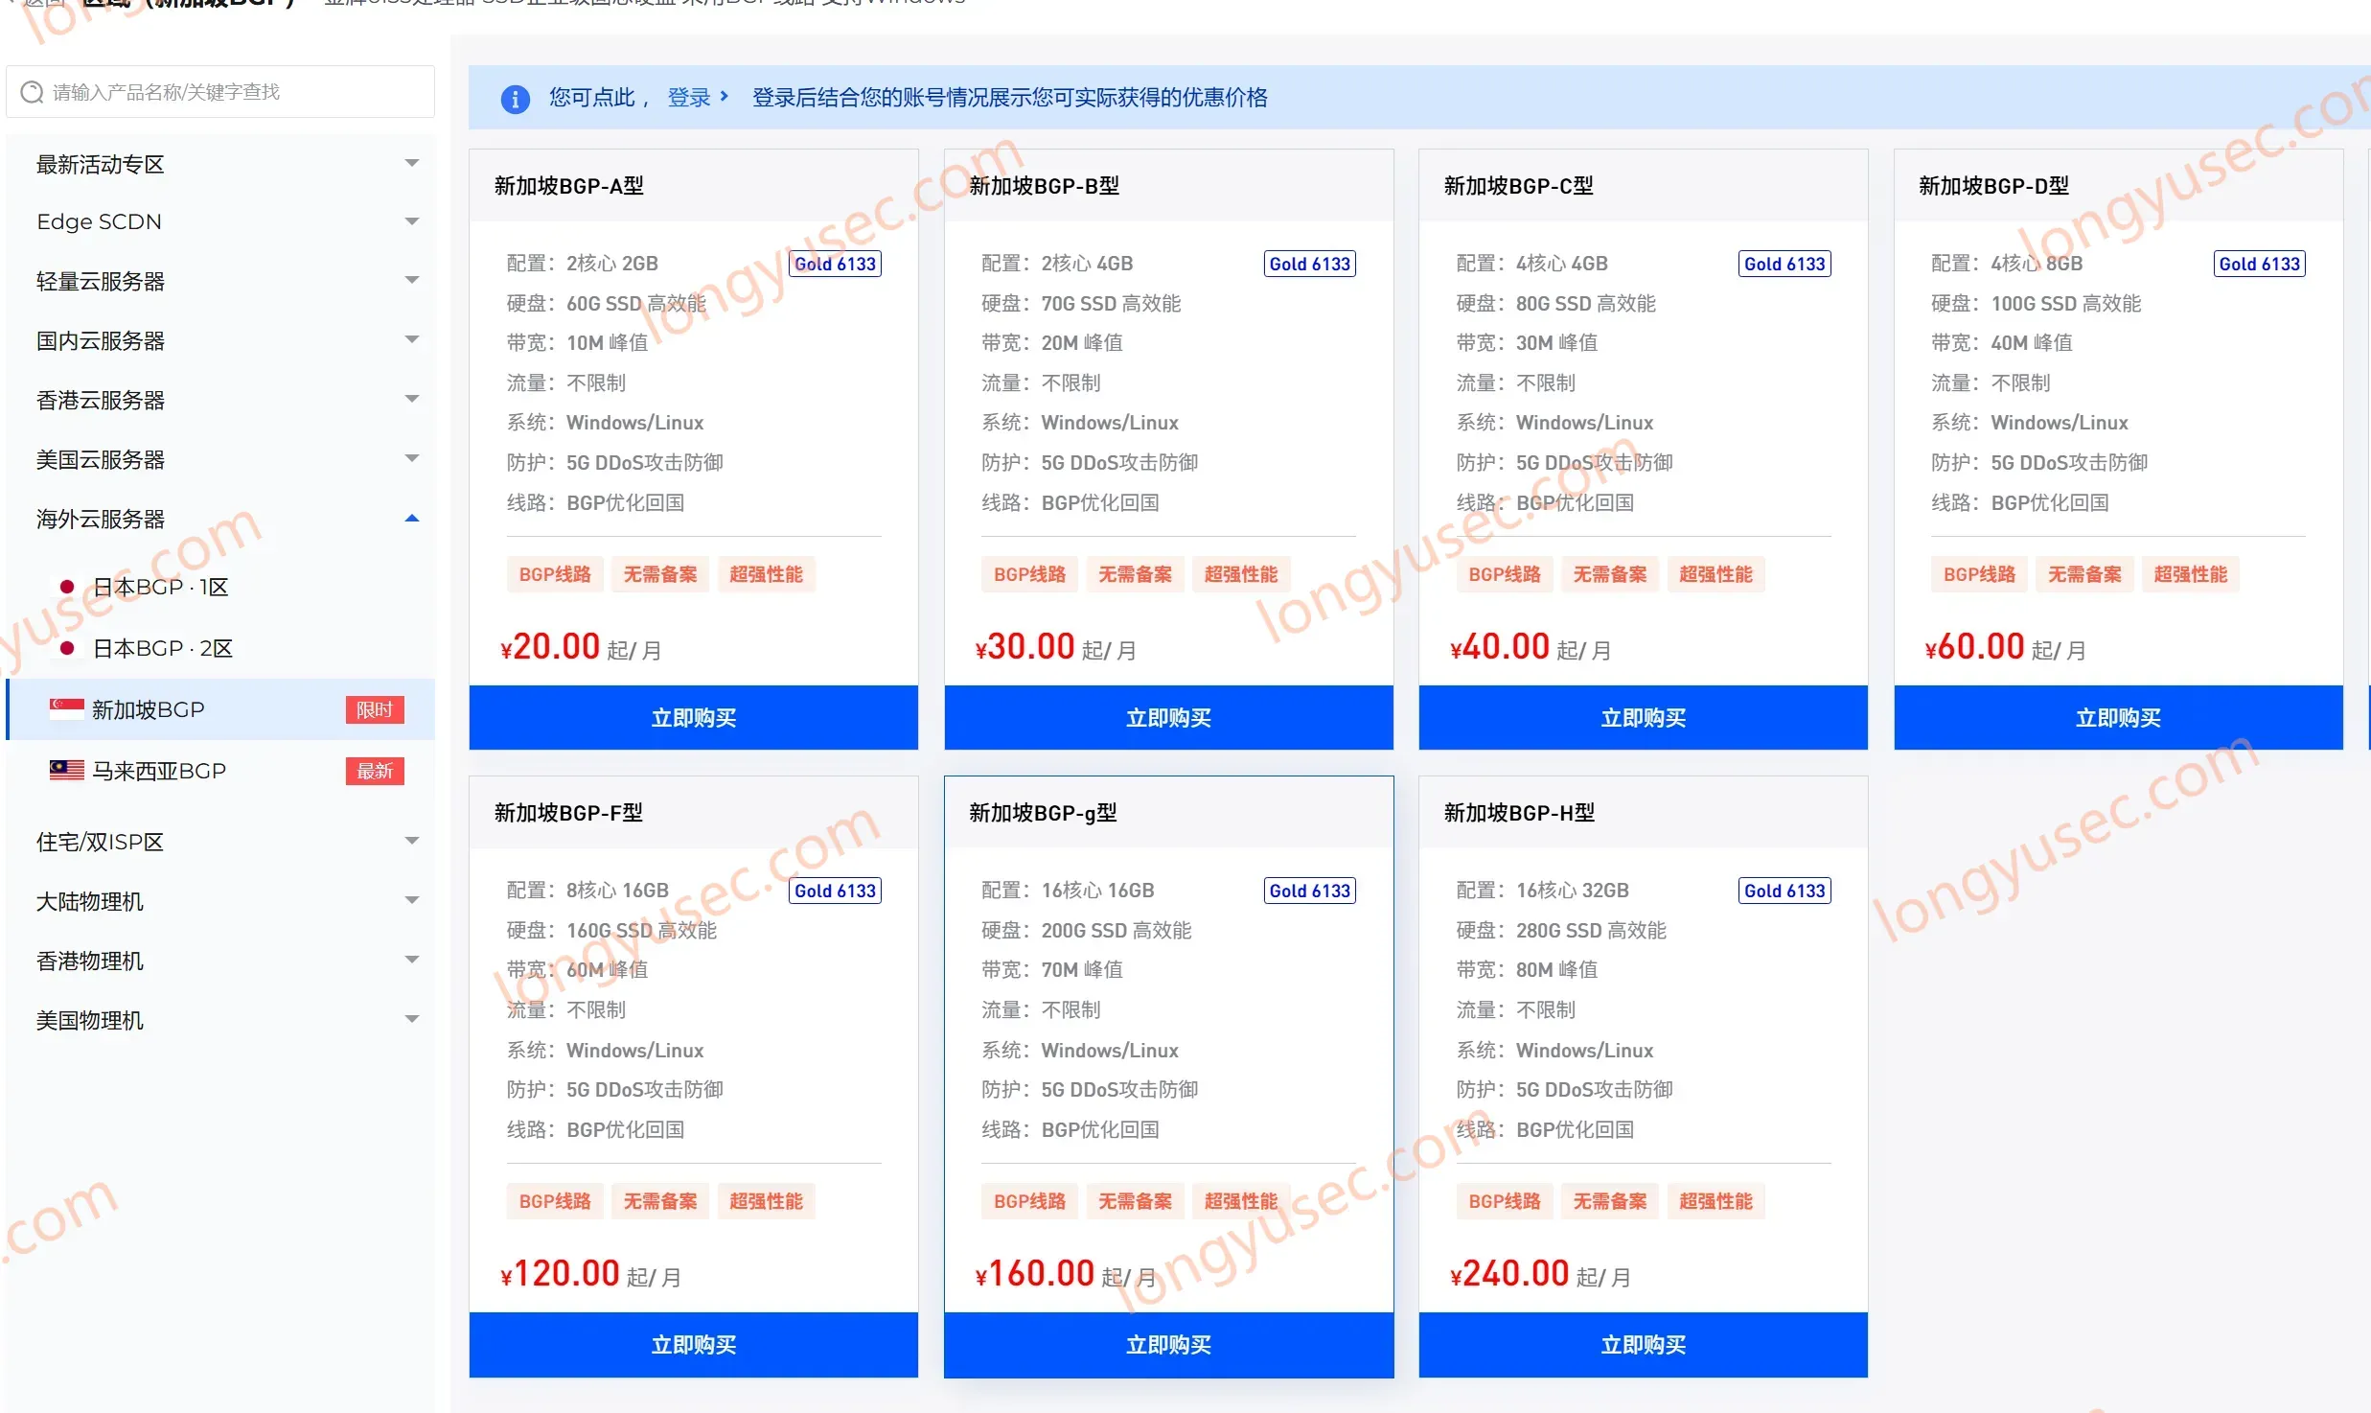The width and height of the screenshot is (2371, 1413).
Task: Click the Malaysia flag icon
Action: 66,771
